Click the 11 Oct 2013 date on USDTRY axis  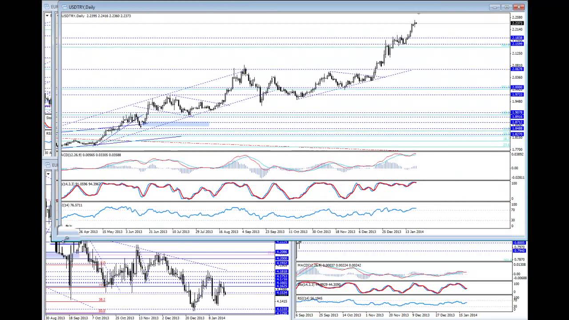tap(298, 232)
